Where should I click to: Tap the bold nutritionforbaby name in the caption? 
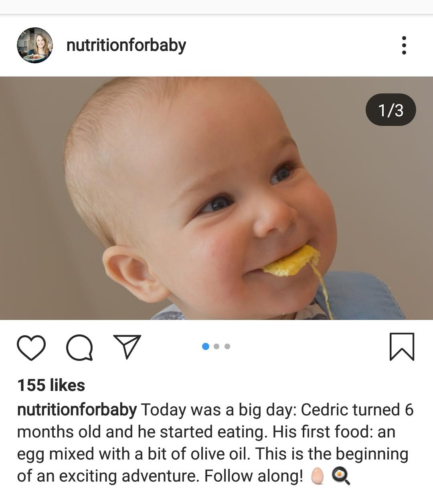pos(77,410)
